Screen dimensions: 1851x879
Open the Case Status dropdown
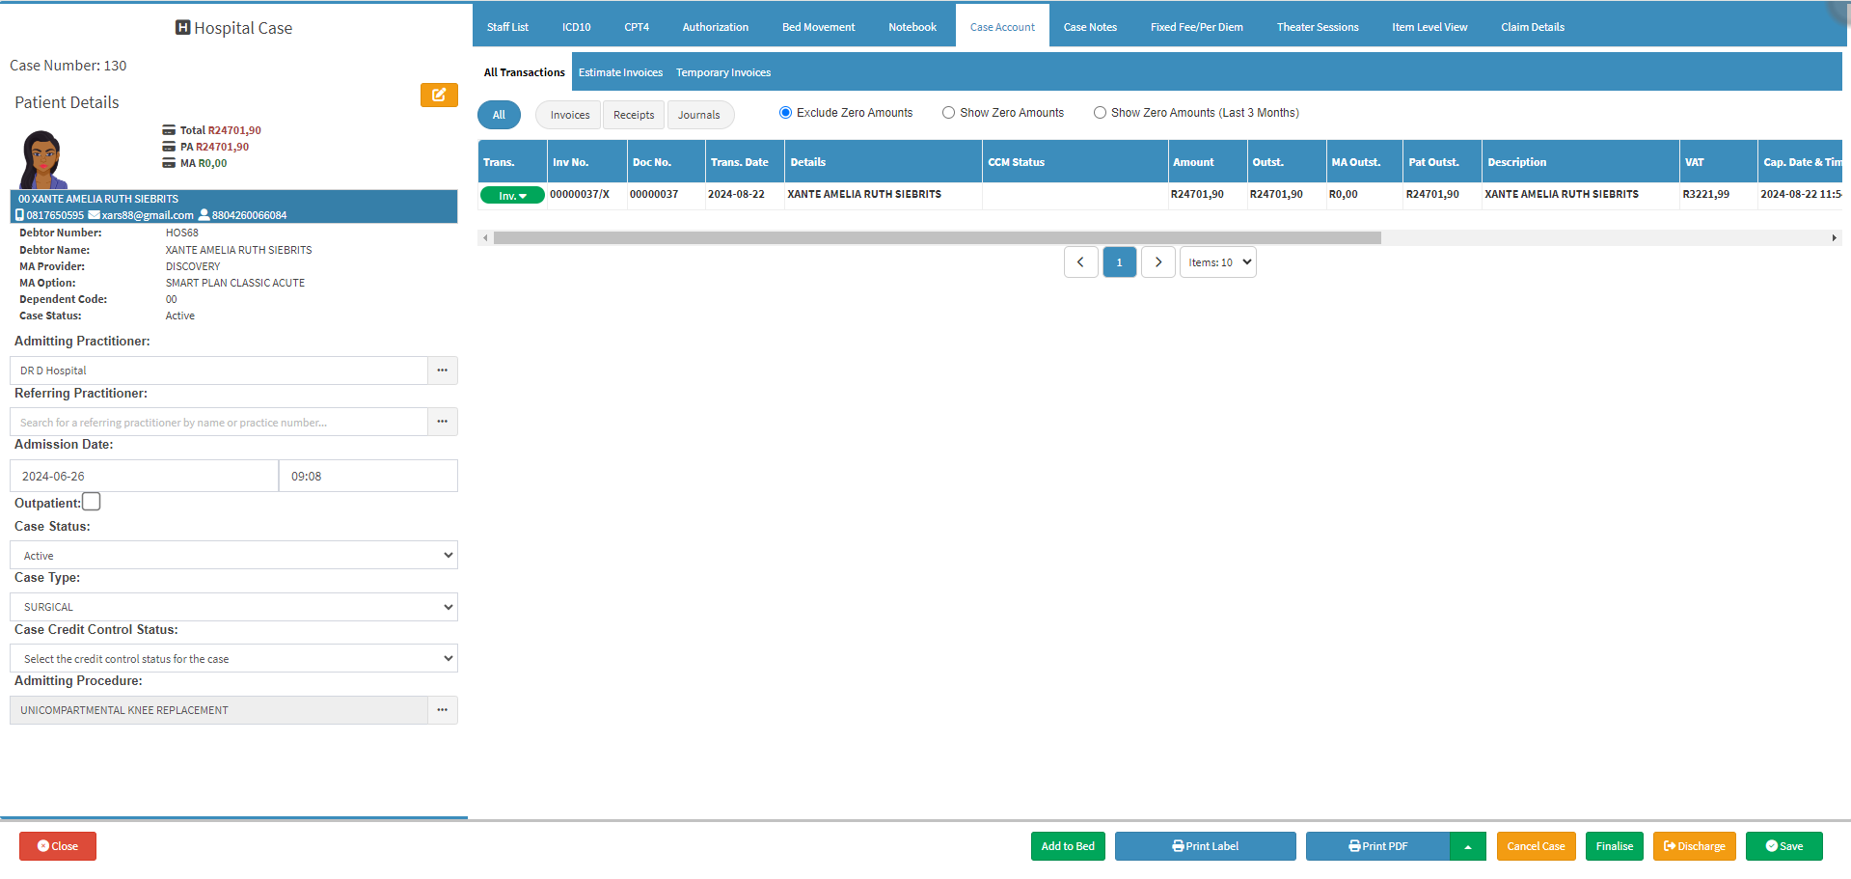(x=233, y=555)
